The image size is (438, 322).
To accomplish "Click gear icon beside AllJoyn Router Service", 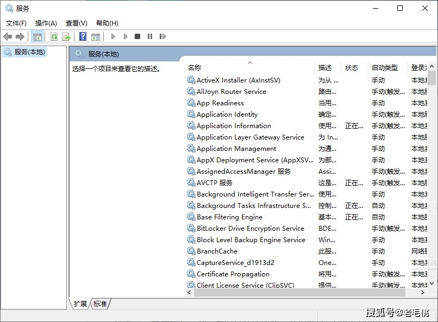I will coord(191,92).
